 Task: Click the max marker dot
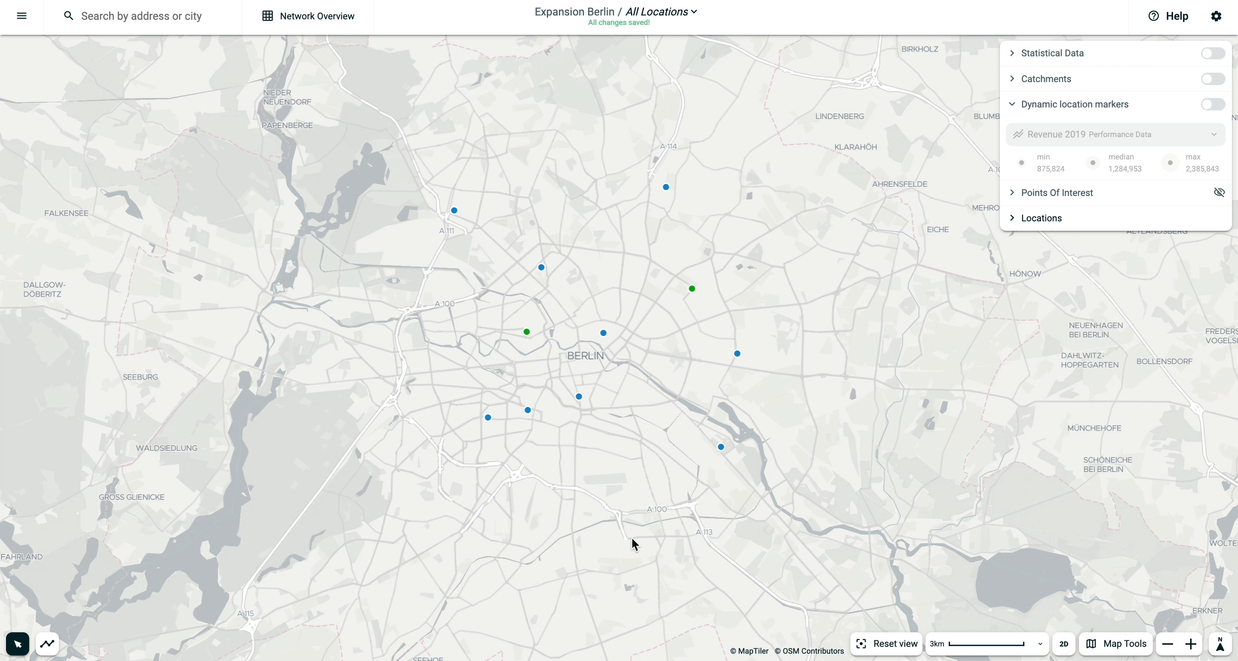1170,163
